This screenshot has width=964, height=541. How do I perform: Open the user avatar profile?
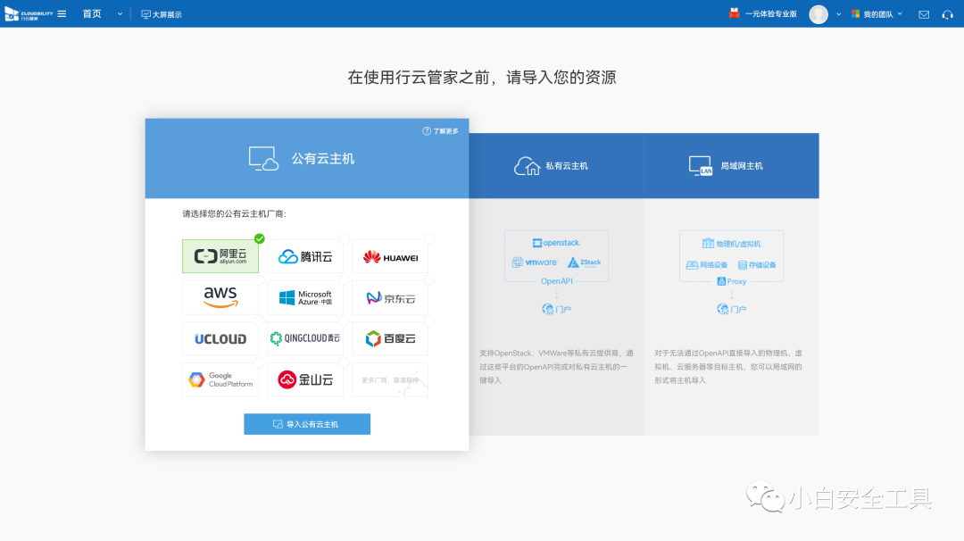819,14
